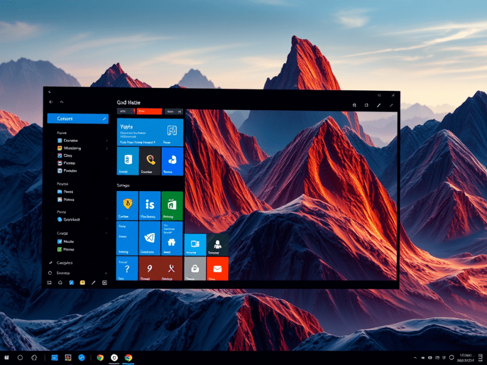Open the paper-plane messaging tile

[149, 238]
